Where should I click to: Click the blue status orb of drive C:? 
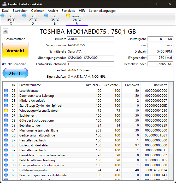2,15
